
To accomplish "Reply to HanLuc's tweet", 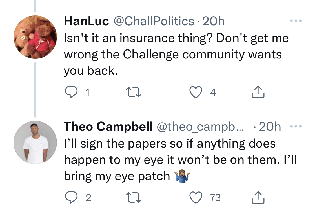I will point(71,92).
